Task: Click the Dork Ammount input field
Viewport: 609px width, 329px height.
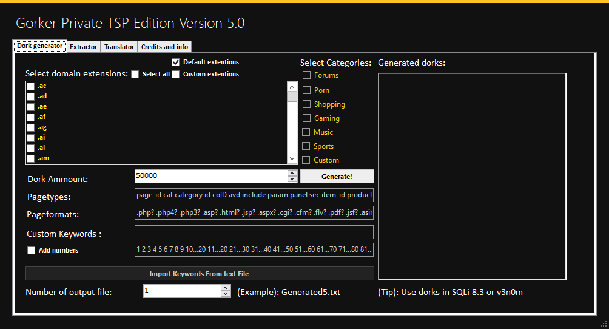Action: point(211,176)
